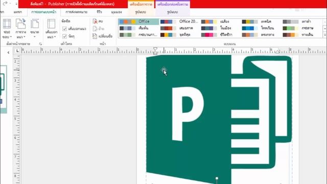Select the ในเมือง color scheme
The image size is (327, 184).
(220, 28)
